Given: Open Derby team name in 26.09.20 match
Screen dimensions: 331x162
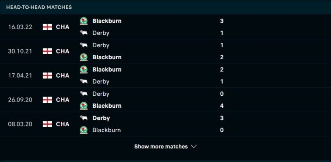Looking at the screenshot, I should [x=101, y=94].
